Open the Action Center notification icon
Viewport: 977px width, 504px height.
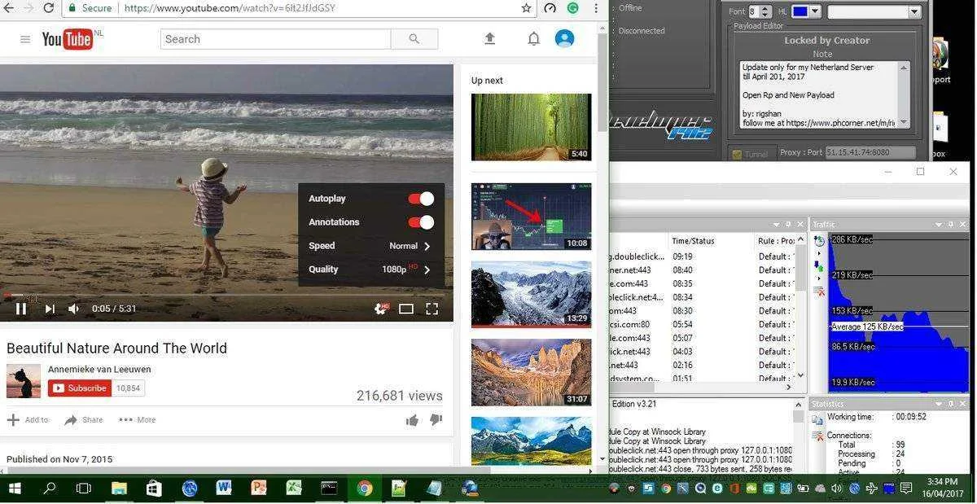click(x=906, y=489)
